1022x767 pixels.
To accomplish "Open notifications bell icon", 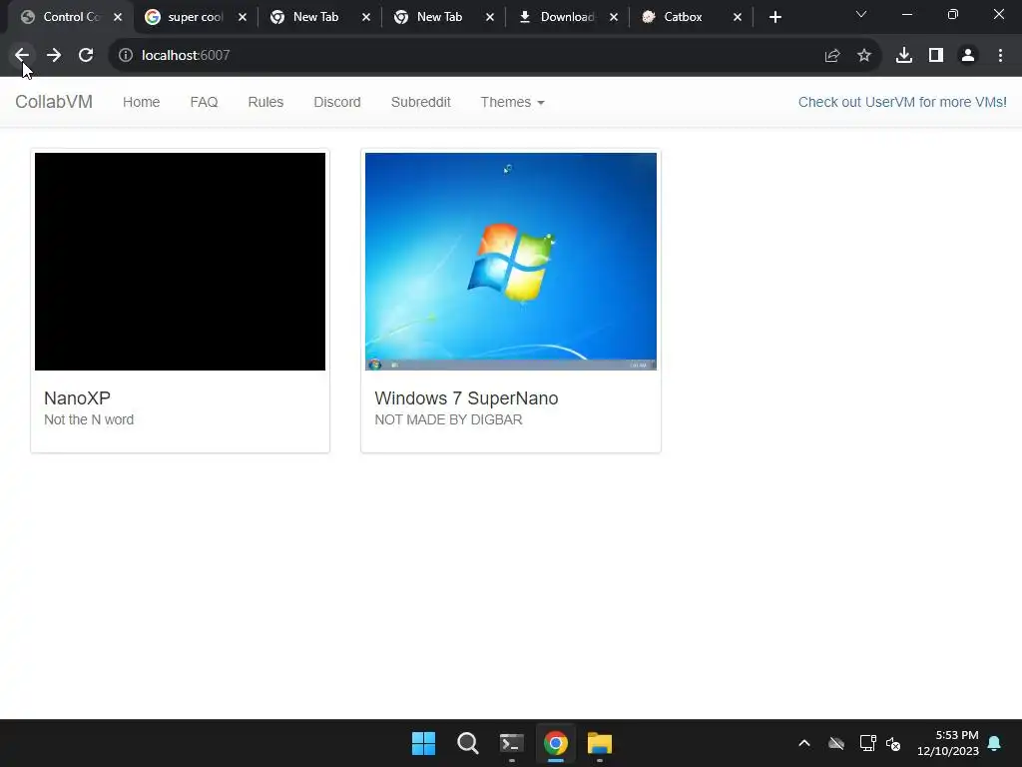I will (995, 743).
